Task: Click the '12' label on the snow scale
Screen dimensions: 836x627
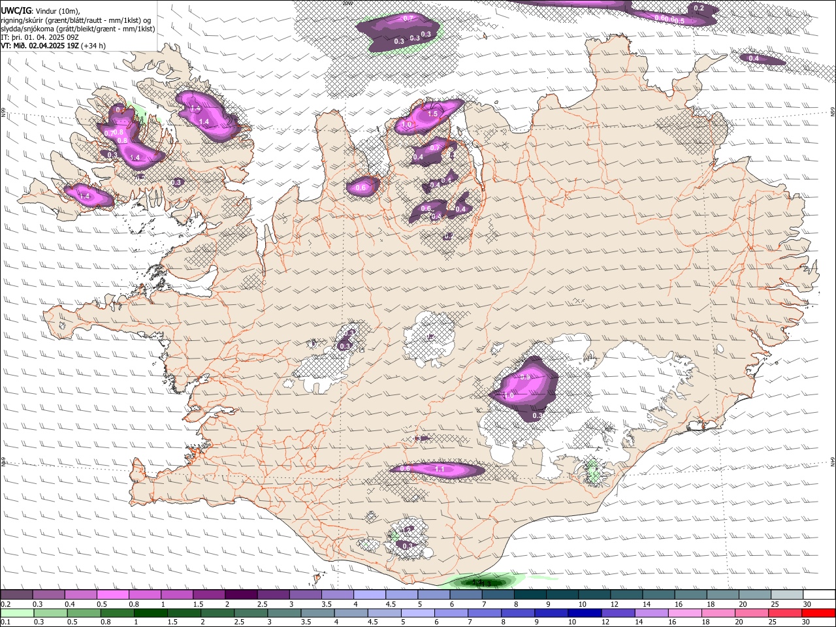Action: [x=614, y=604]
